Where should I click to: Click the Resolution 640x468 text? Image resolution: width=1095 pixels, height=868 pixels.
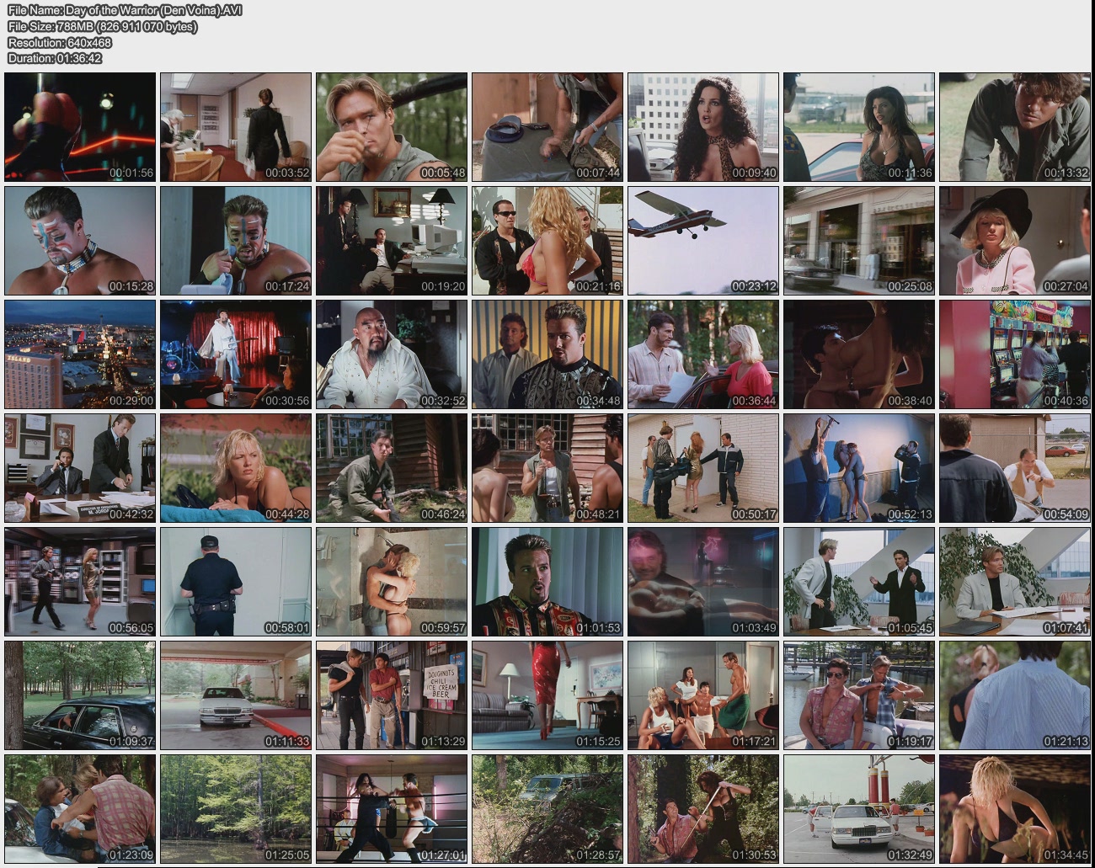coord(59,42)
